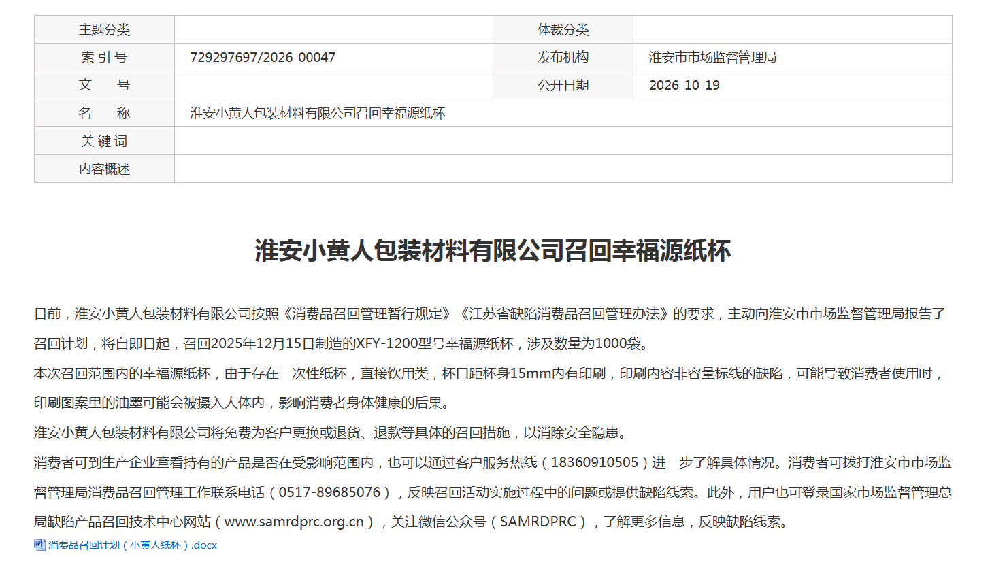This screenshot has width=990, height=561.
Task: Click the customer hotline number 18360910505
Action: (x=594, y=463)
